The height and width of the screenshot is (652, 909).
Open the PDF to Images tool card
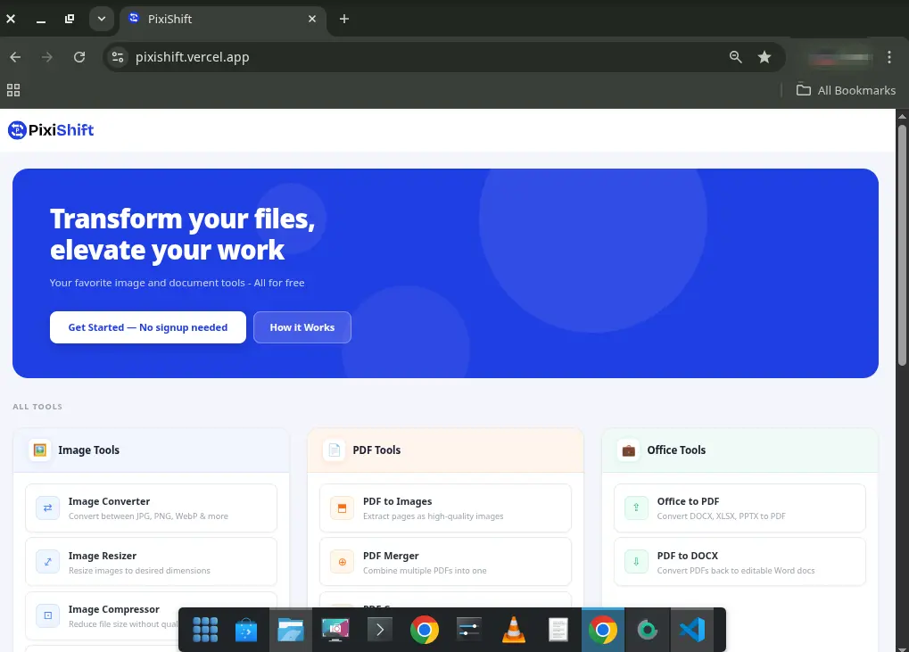[x=445, y=508]
